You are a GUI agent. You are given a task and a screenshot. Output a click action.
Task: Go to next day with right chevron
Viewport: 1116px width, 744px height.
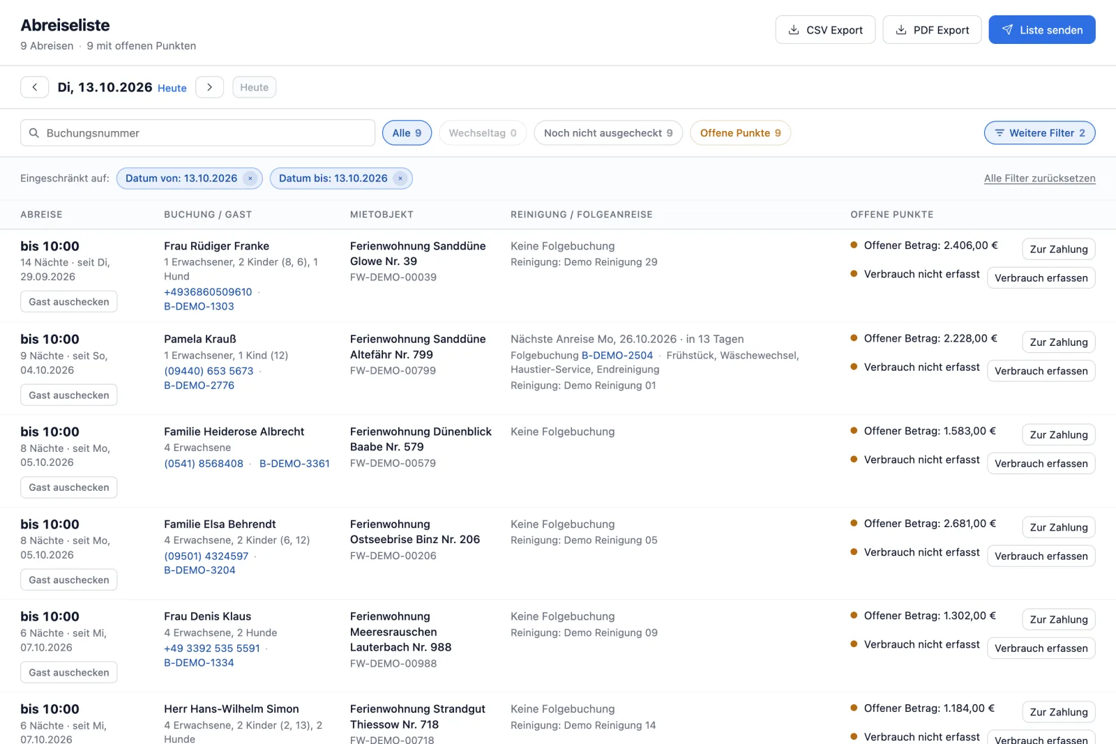pyautogui.click(x=209, y=87)
